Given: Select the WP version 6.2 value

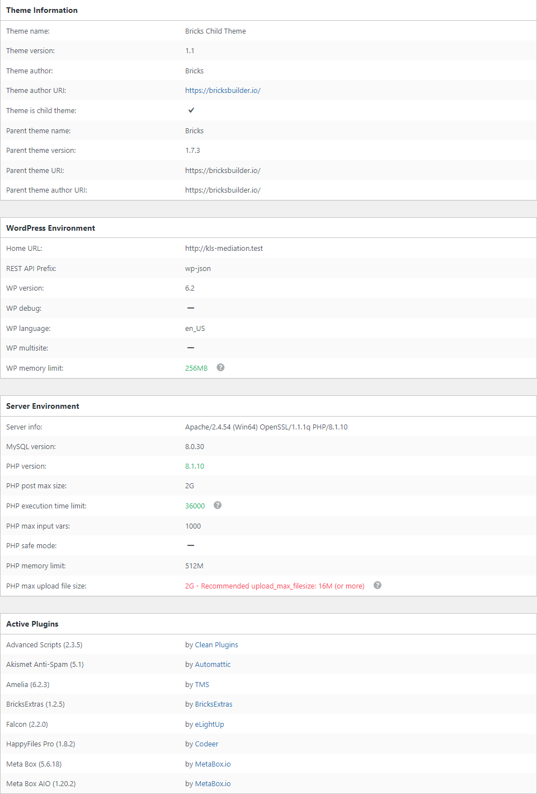Looking at the screenshot, I should point(190,288).
